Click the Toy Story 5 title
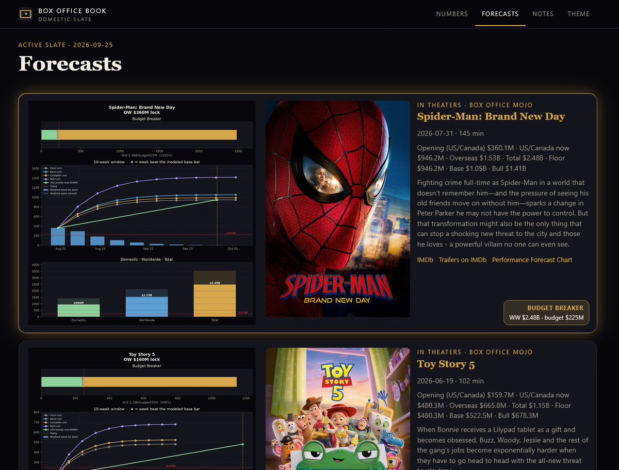Screen dimensions: 619x470 [446, 364]
